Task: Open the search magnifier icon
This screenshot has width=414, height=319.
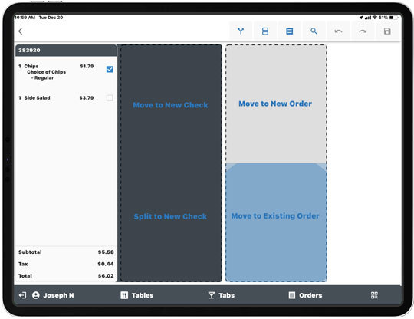Action: 314,31
